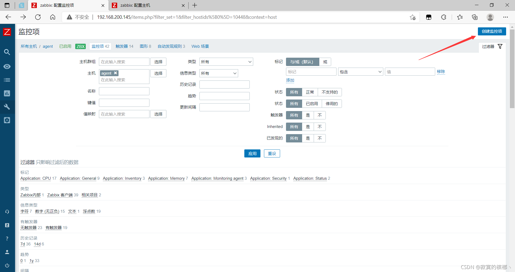
Task: Open the 图形 8 tab
Action: [x=145, y=46]
